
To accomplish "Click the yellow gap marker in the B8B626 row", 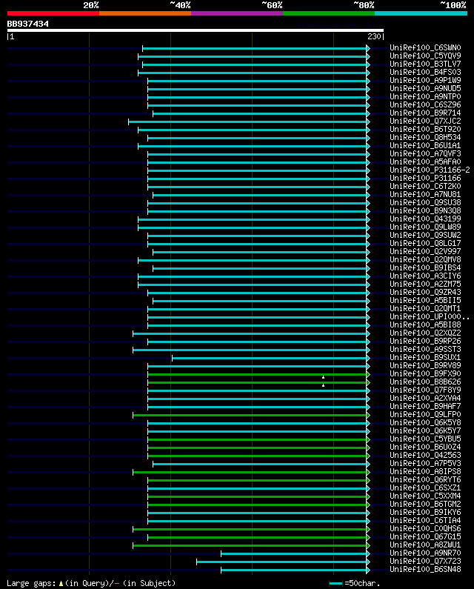I will pyautogui.click(x=323, y=385).
